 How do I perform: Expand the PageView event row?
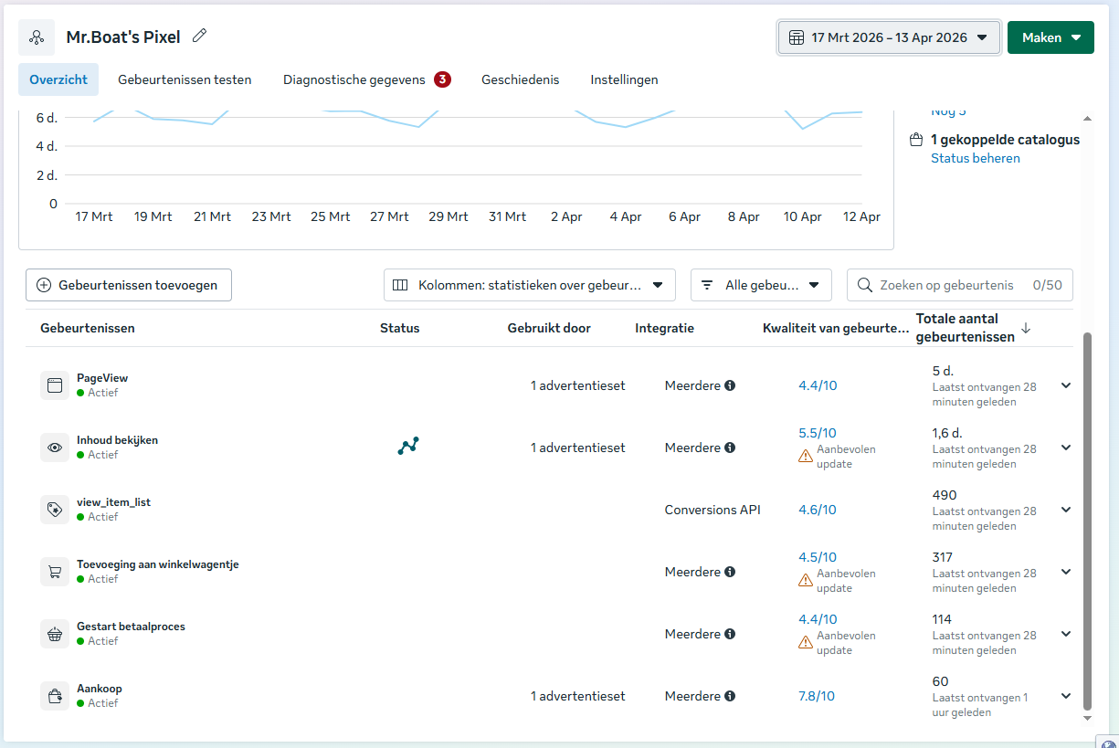[x=1065, y=385]
